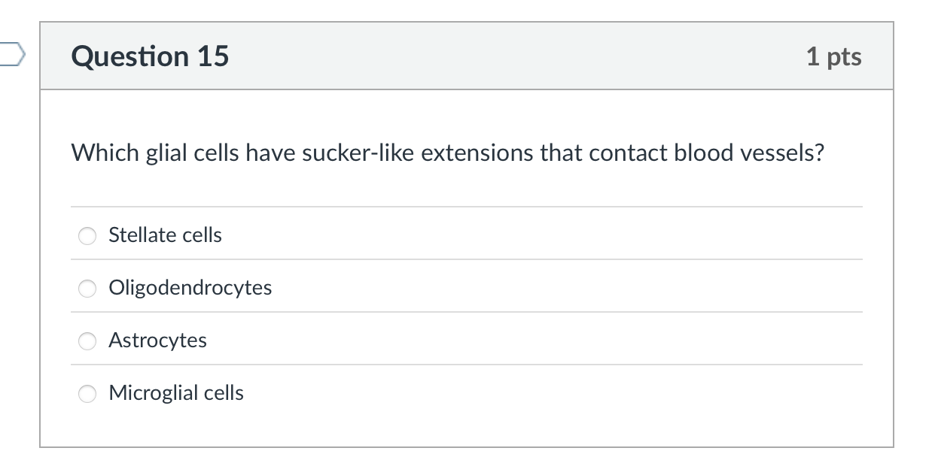Pick the Astrocytes radio button

[88, 340]
